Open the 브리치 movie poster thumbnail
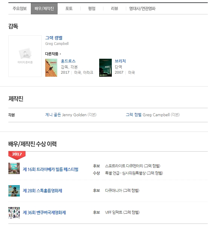Image resolution: width=208 pixels, height=225 pixels. 105,68
